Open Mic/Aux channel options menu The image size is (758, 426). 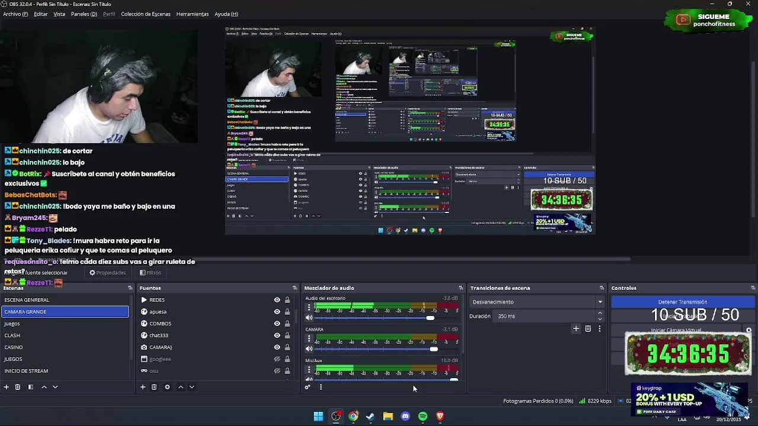click(x=309, y=370)
